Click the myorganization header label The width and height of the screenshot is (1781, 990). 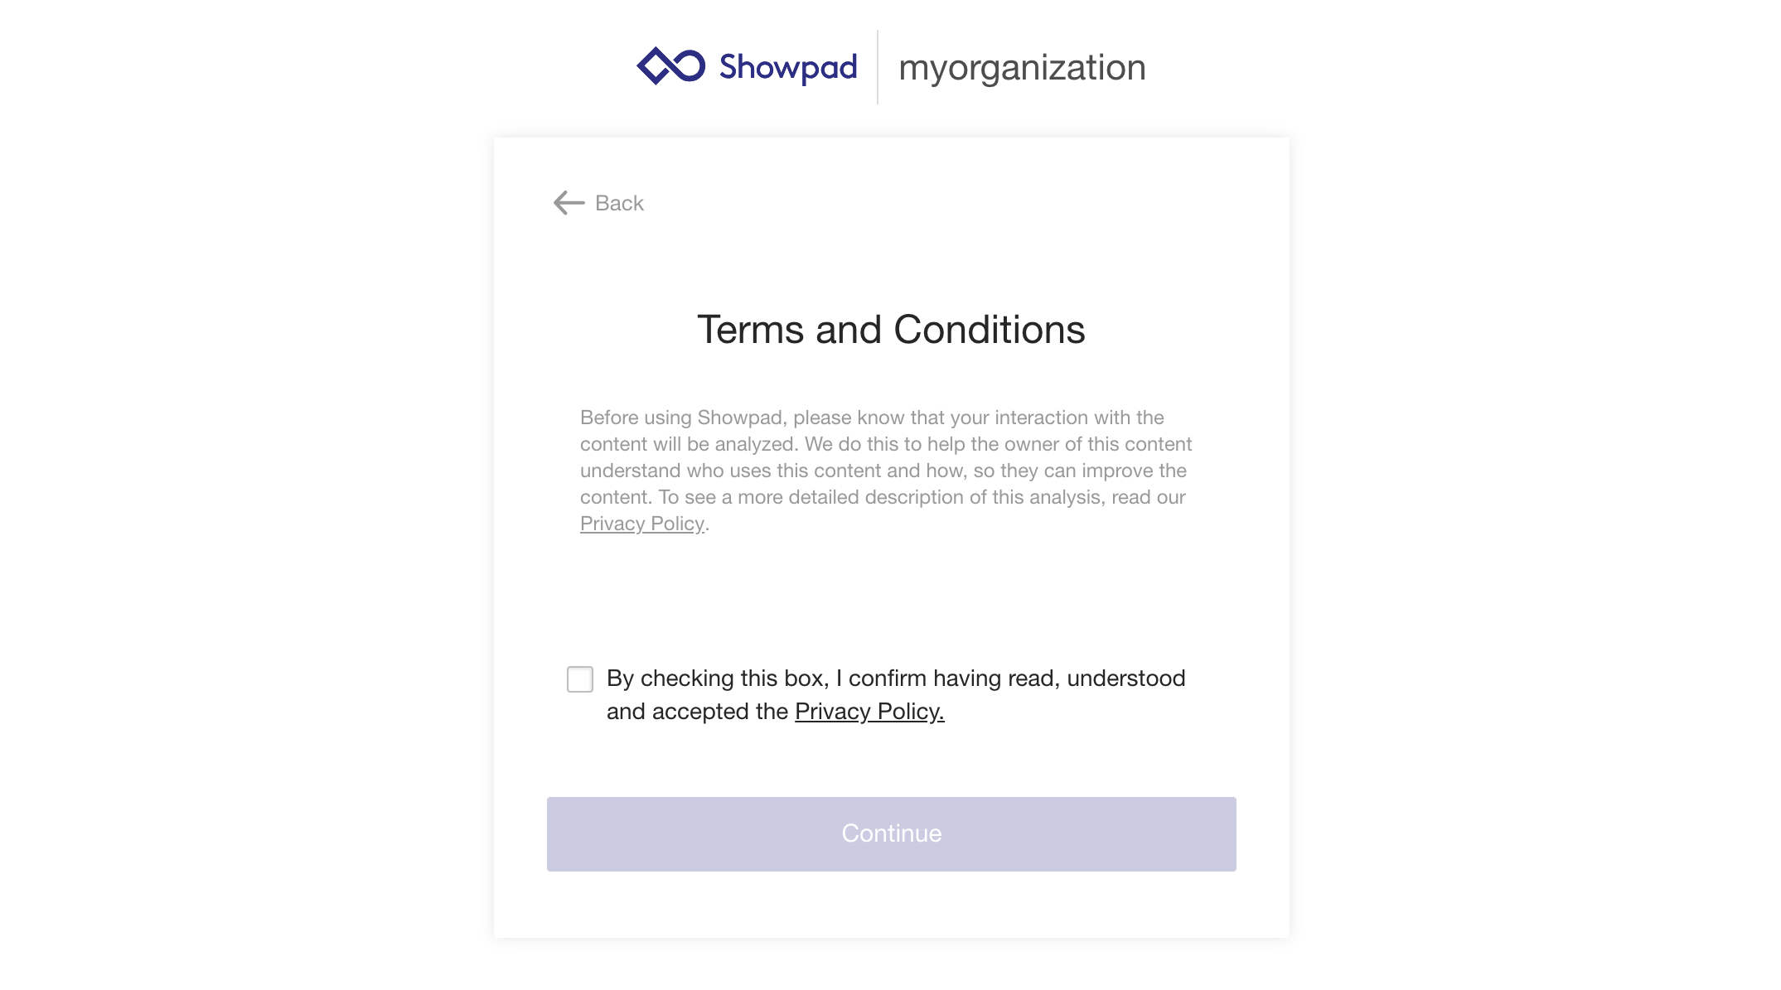click(x=1023, y=68)
